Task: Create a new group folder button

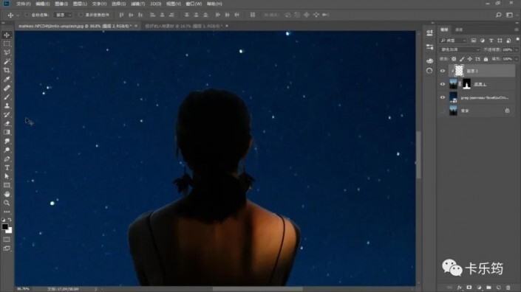Action: click(488, 288)
